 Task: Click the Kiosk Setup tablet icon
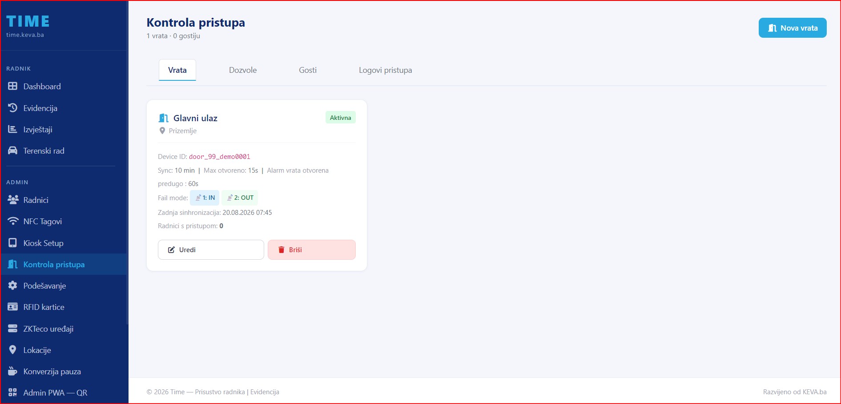[x=12, y=243]
